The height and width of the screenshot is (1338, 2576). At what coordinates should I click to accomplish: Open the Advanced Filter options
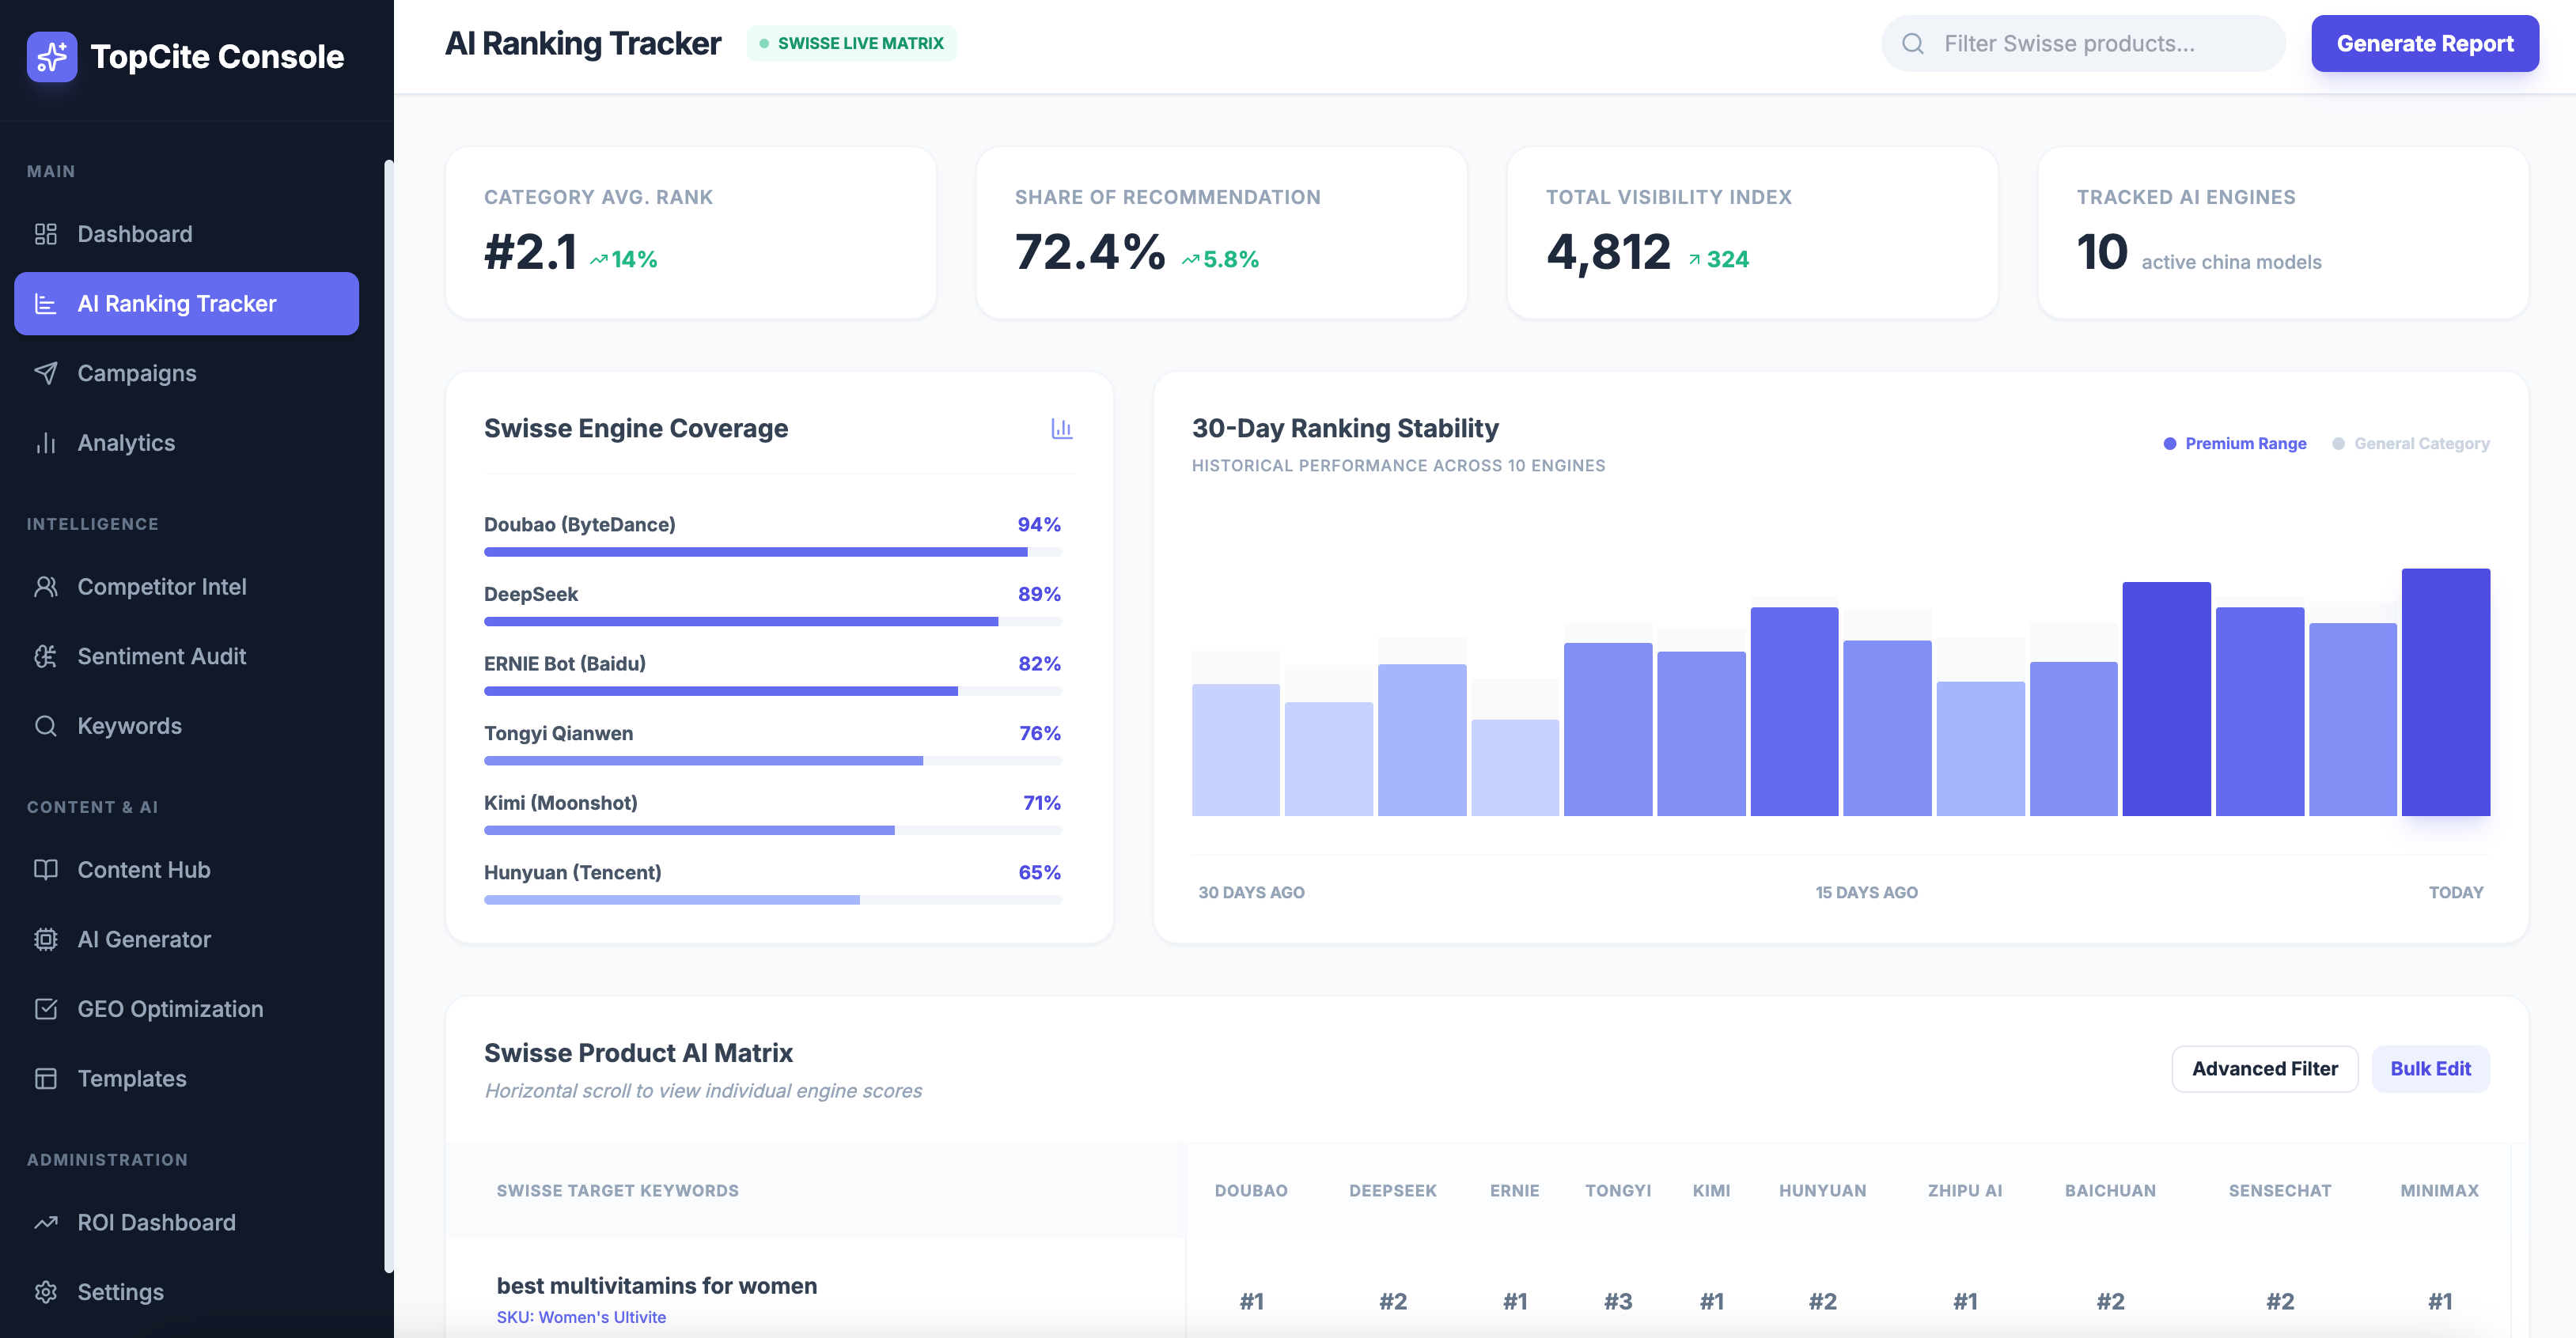2264,1068
